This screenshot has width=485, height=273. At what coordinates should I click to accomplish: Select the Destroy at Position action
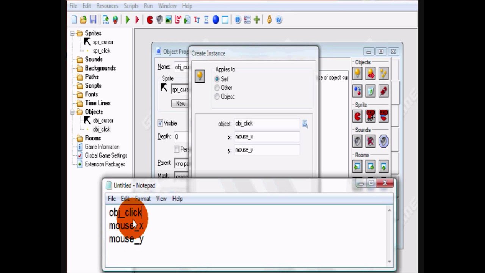383,91
